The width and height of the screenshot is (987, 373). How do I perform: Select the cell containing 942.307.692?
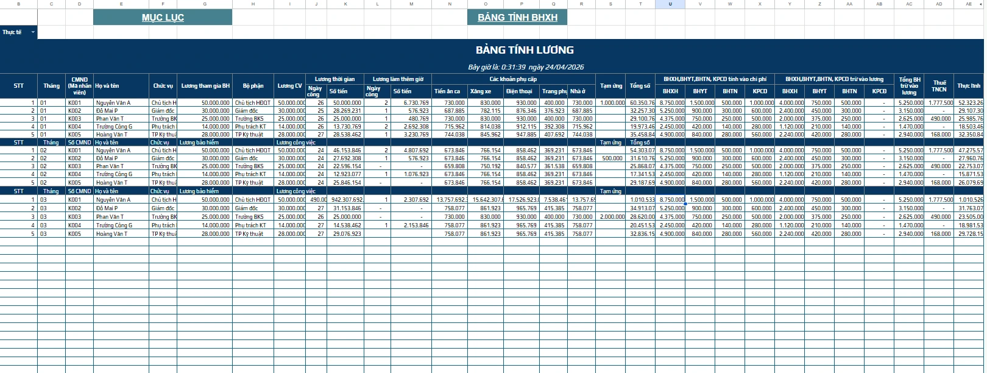[346, 200]
